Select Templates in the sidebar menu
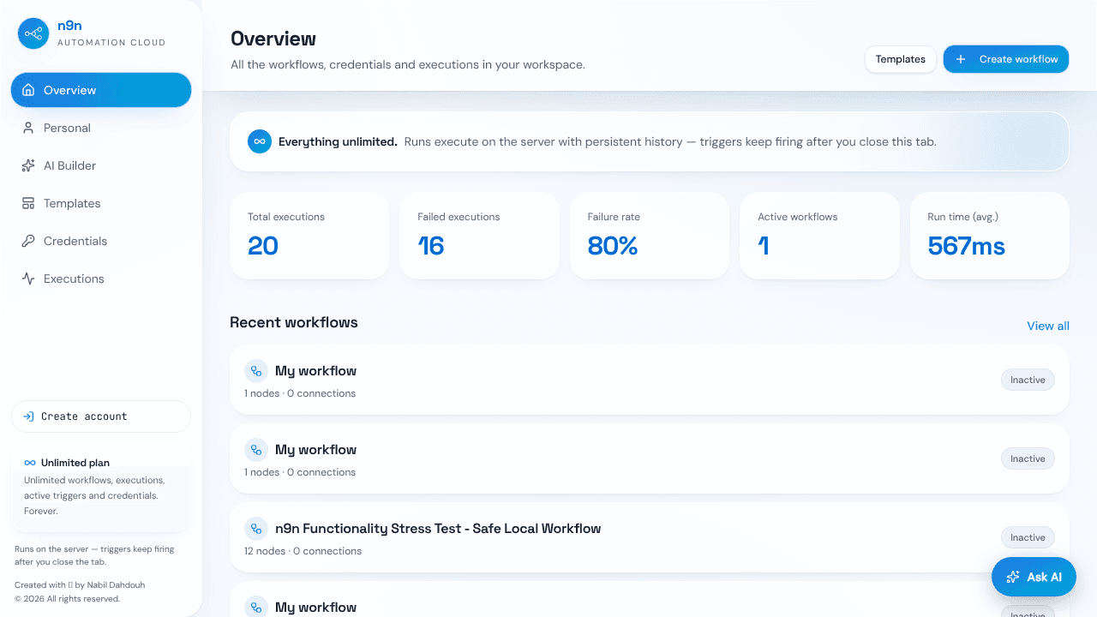1097x617 pixels. pyautogui.click(x=101, y=203)
